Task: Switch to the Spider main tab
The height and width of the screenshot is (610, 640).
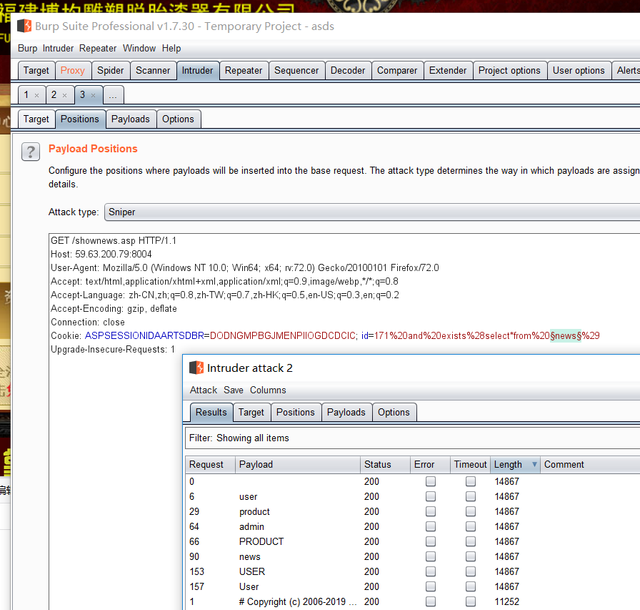Action: [x=110, y=70]
